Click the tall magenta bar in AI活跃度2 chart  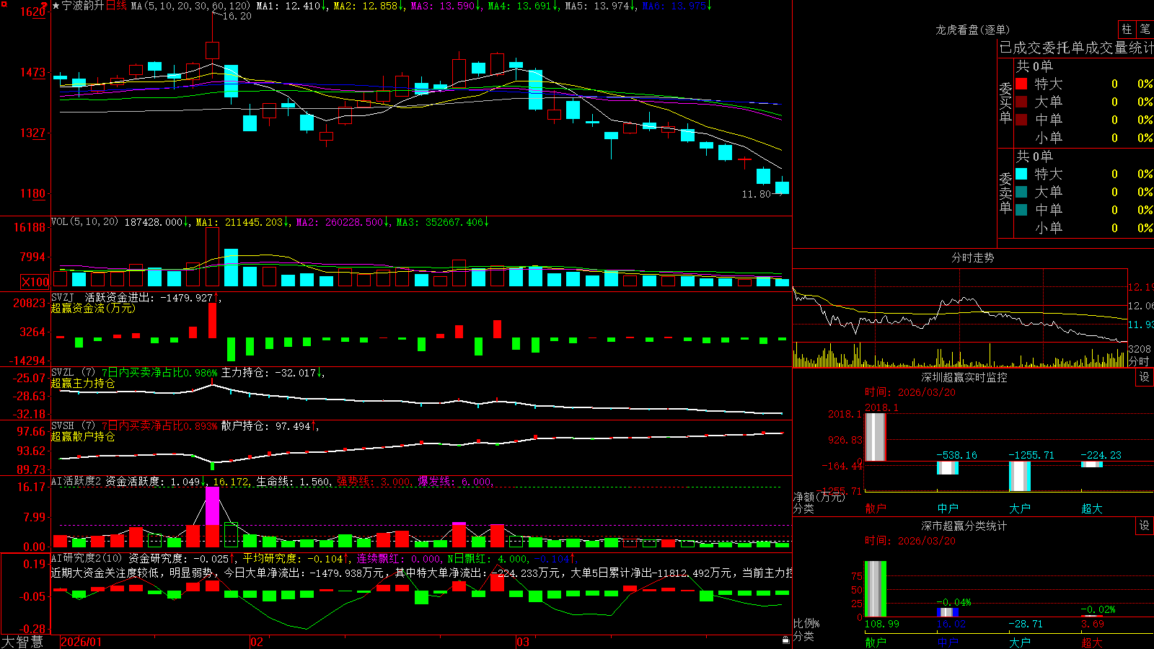click(212, 505)
